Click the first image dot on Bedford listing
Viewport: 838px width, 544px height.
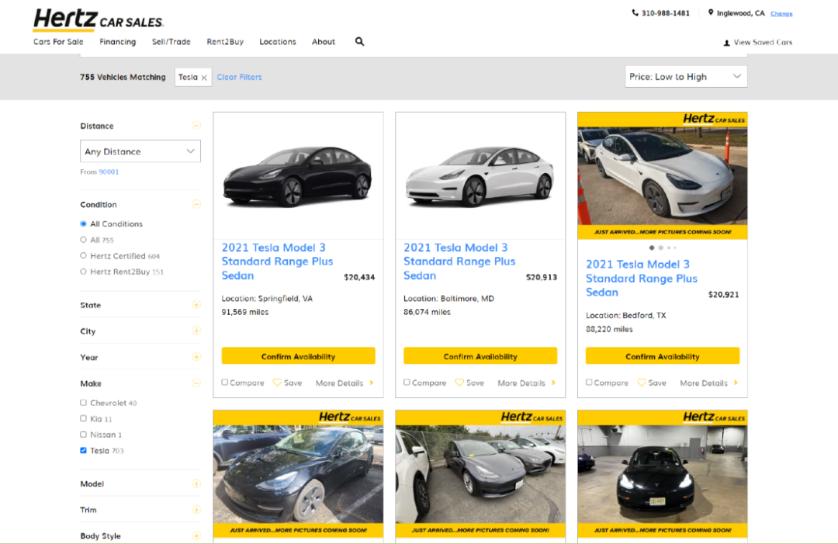tap(652, 248)
